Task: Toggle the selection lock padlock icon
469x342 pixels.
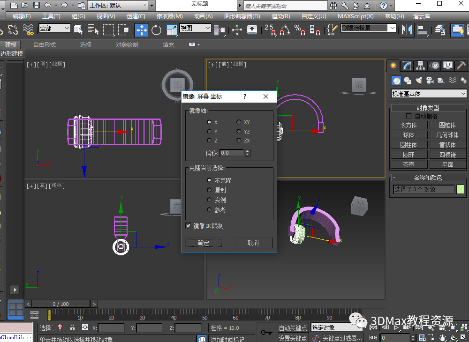Action: [x=72, y=328]
